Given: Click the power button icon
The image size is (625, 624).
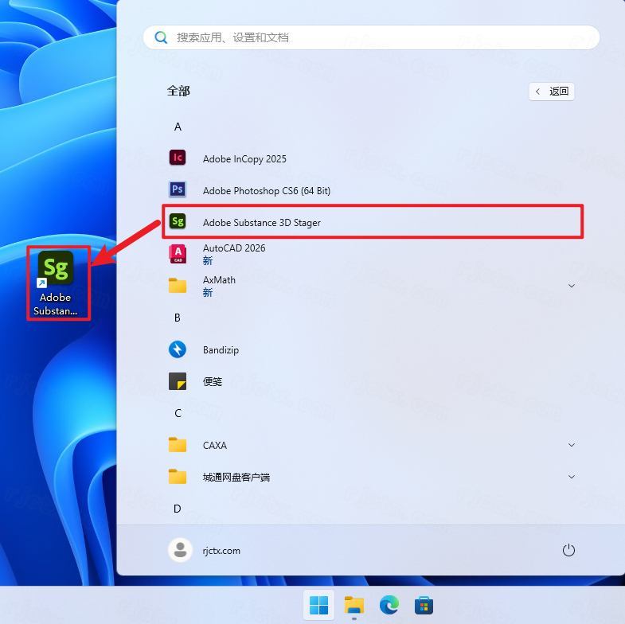Looking at the screenshot, I should (568, 550).
